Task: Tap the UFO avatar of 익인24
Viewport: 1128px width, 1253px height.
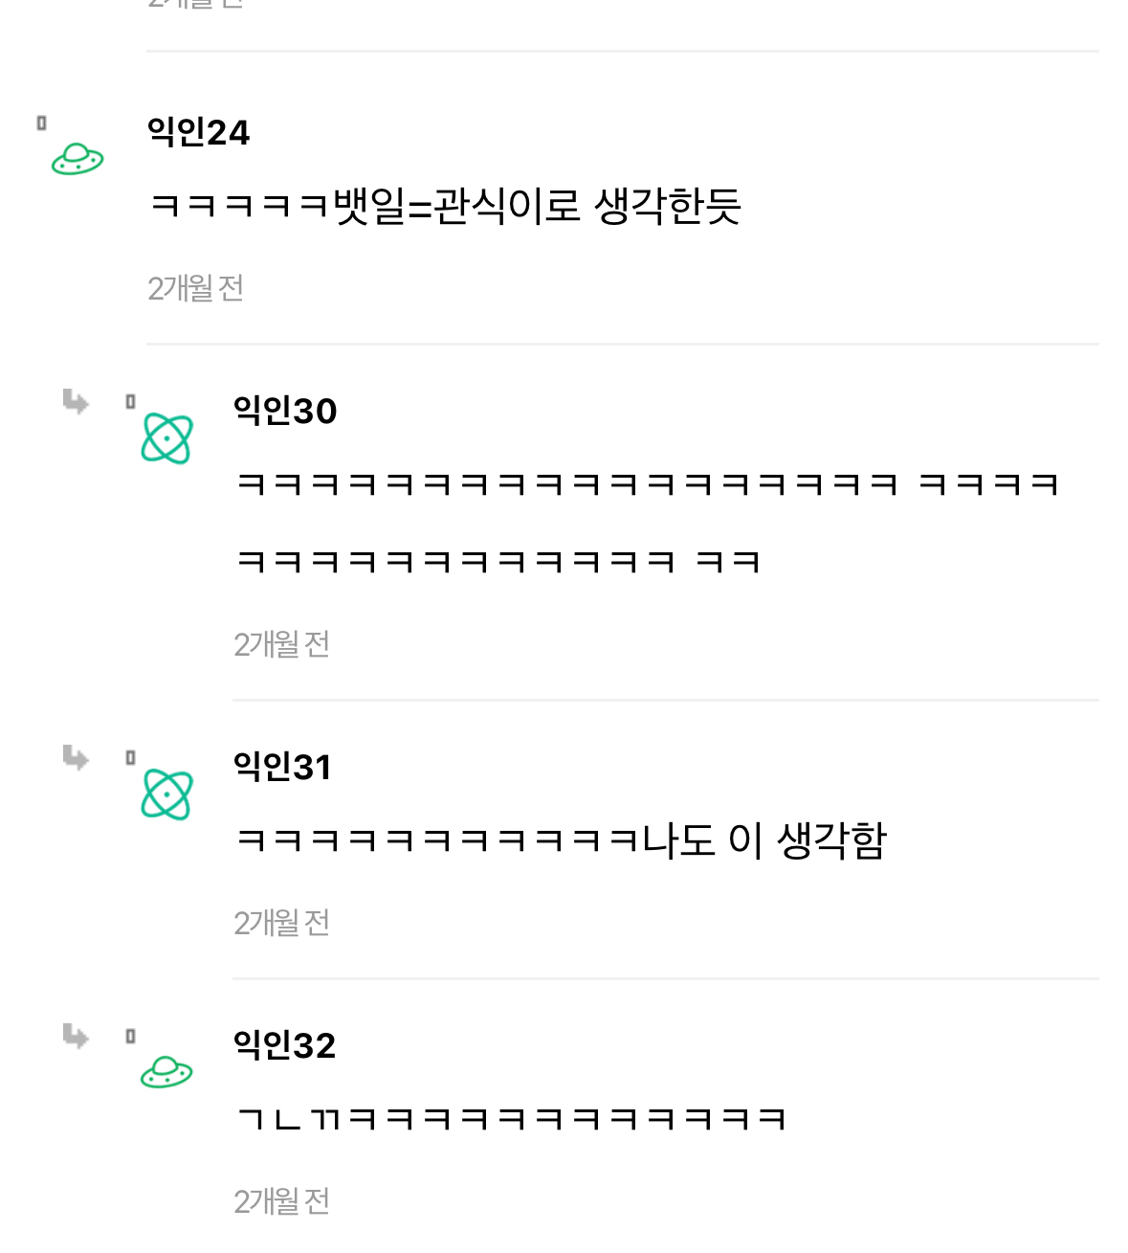Action: [77, 159]
